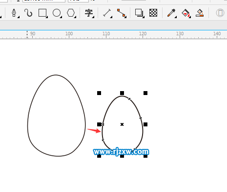227x192 pixels.
Task: Select the Color Eyedropper tool
Action: pos(171,13)
